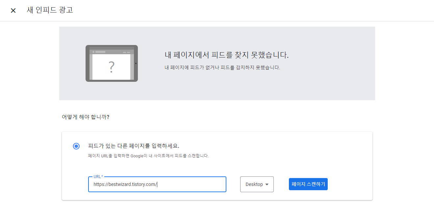The image size is (434, 204).
Task: Start scanning the page for feeds
Action: point(308,184)
